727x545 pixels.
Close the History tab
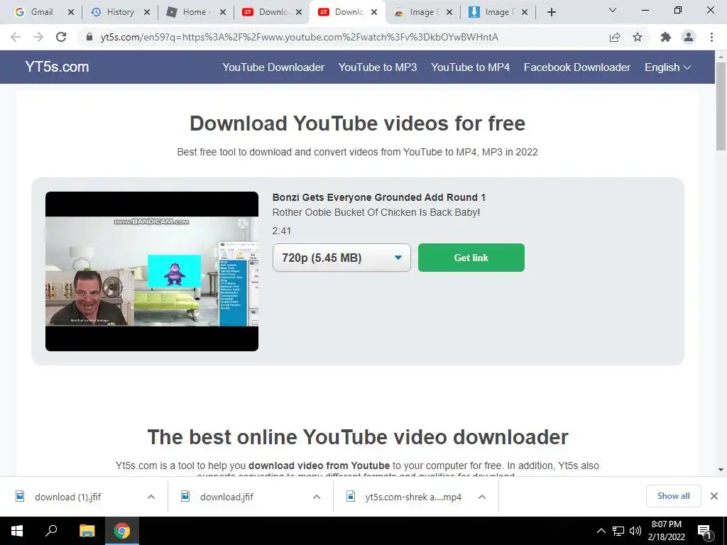click(x=147, y=13)
